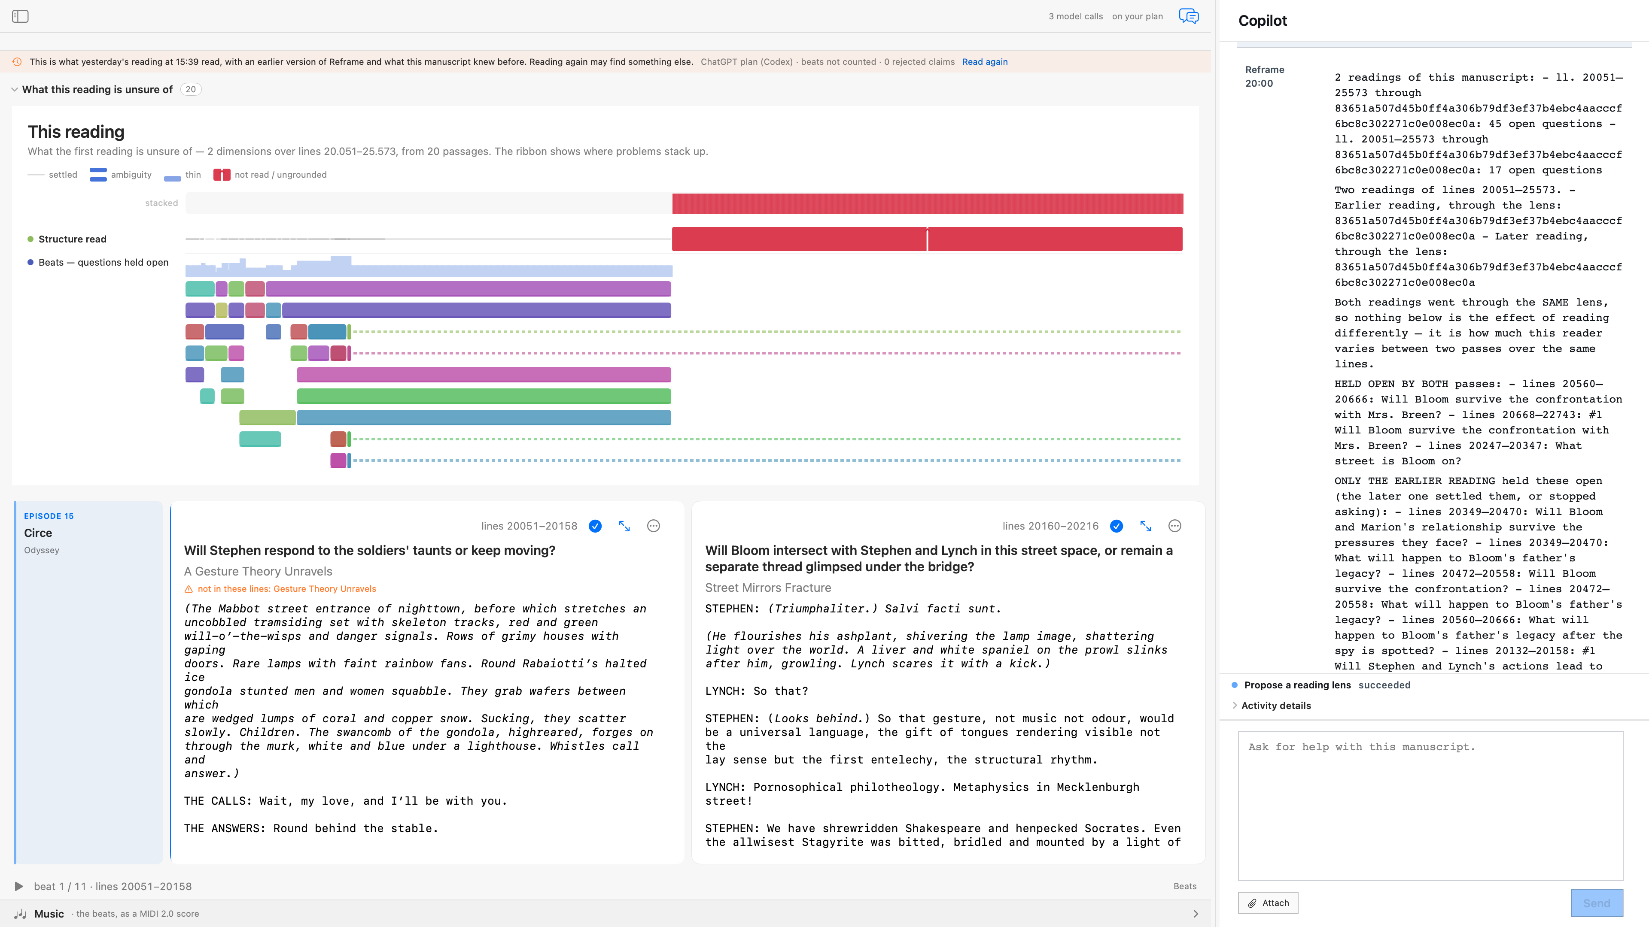Play beat 1 of 11
This screenshot has width=1649, height=927.
[18, 886]
